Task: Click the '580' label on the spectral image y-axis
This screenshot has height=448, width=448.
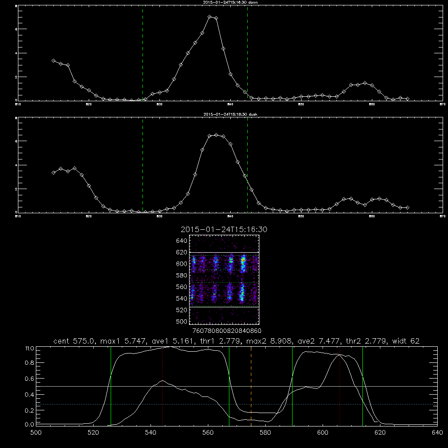Action: (182, 276)
